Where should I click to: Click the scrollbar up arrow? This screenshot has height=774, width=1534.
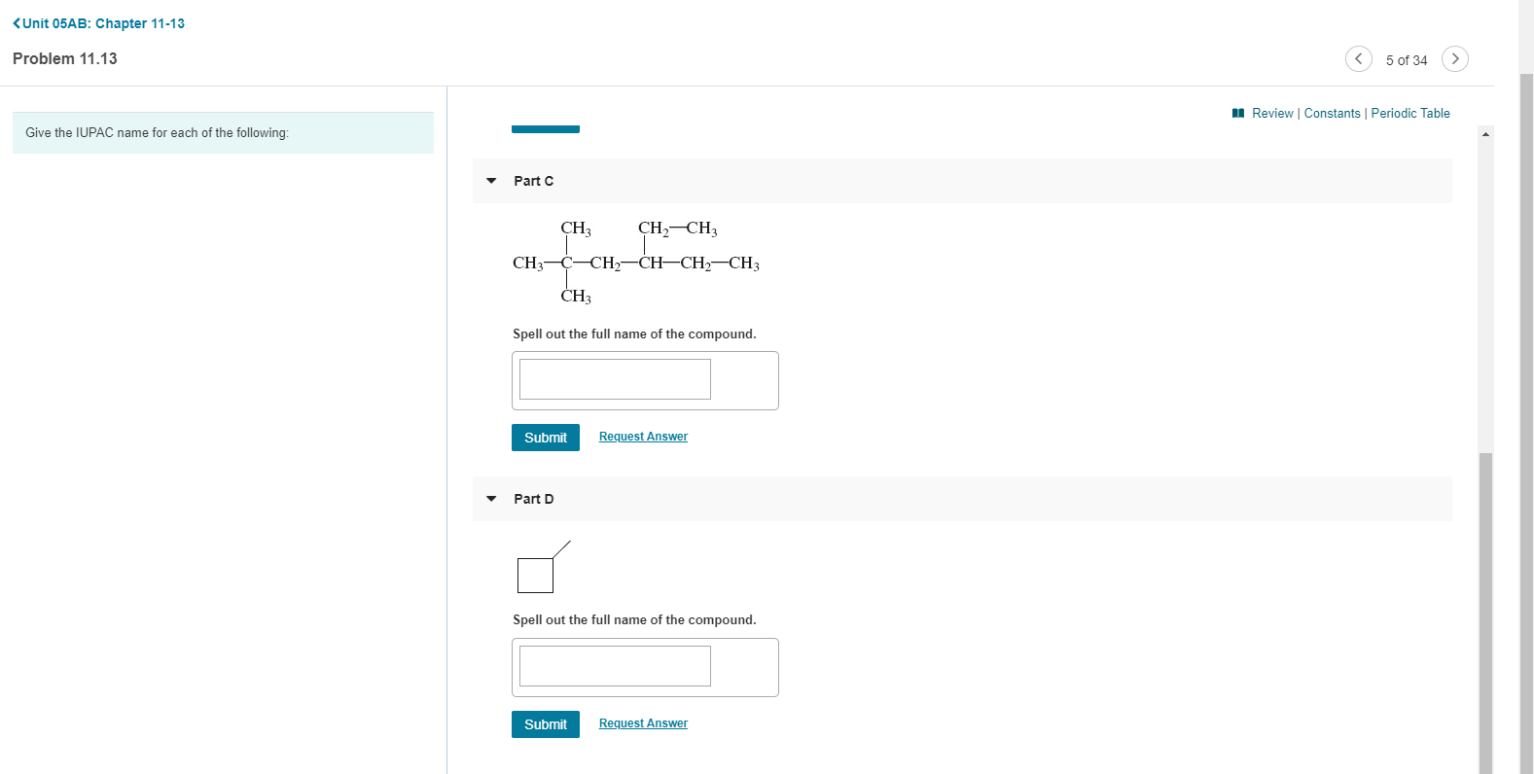pos(1485,133)
